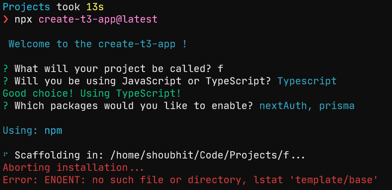
Task: Click the red prompt arrow before npx
Action: coord(6,20)
